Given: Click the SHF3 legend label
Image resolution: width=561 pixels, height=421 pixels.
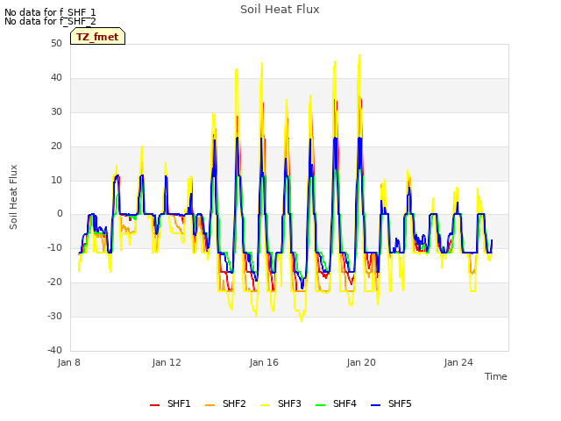Looking at the screenshot, I should pos(289,403).
